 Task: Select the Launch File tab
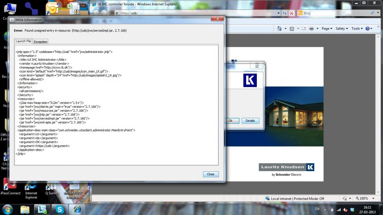tap(23, 41)
